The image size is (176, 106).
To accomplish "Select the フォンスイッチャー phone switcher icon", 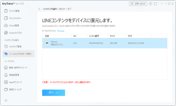I will 6,18.
